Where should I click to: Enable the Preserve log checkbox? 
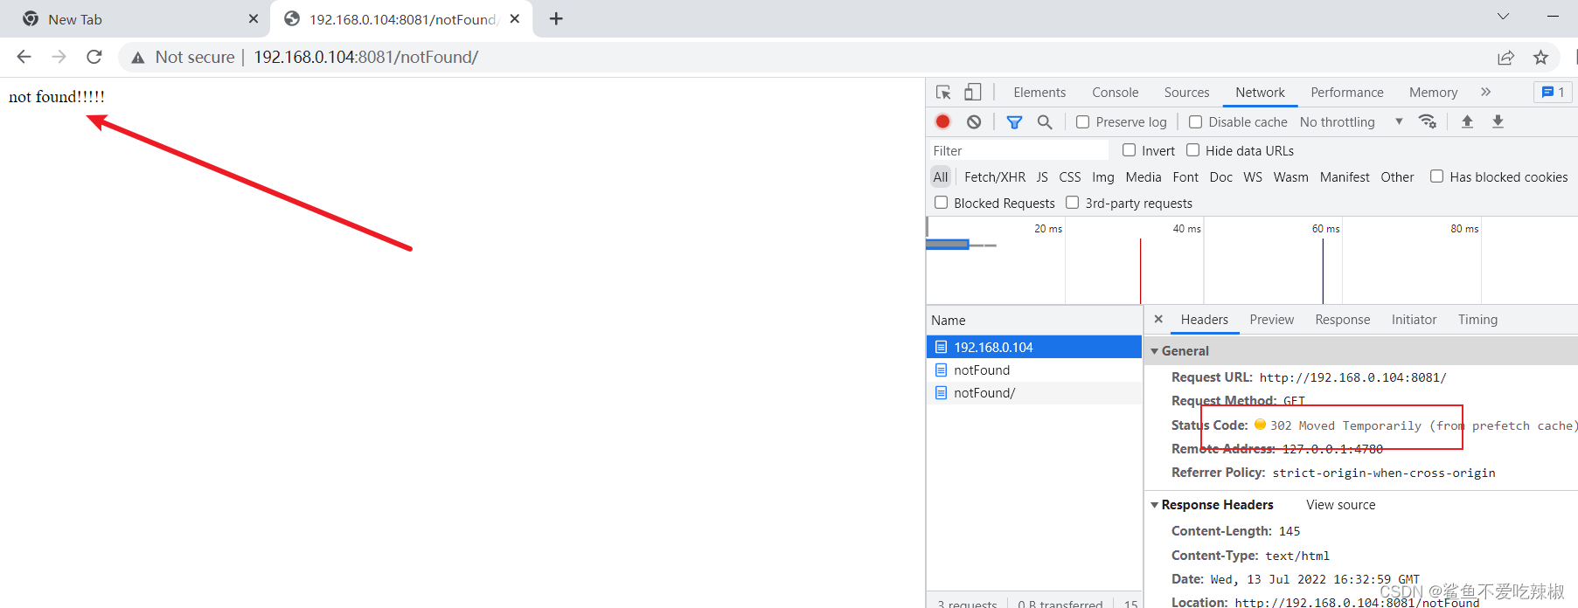pos(1083,122)
